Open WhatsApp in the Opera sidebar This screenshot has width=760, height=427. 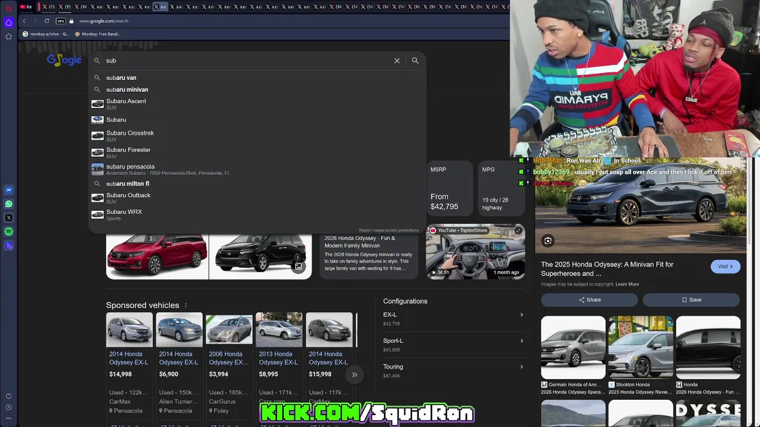(x=8, y=204)
